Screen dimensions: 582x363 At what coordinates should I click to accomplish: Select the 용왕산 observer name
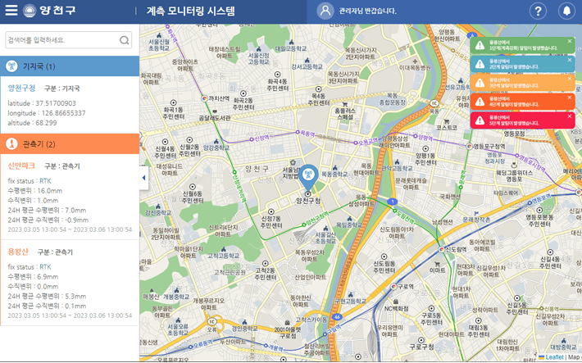tap(18, 252)
